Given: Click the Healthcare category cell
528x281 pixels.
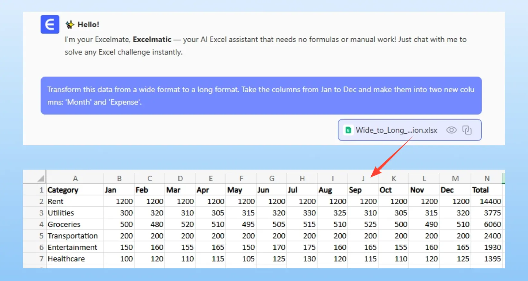Looking at the screenshot, I should (x=75, y=259).
